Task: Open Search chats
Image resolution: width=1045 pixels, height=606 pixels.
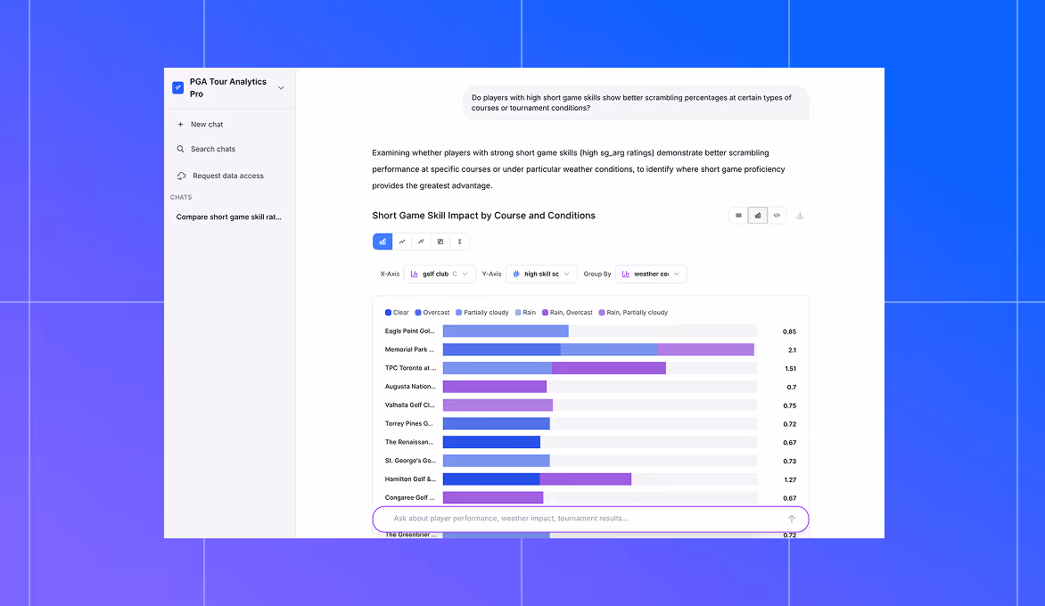Action: tap(212, 149)
